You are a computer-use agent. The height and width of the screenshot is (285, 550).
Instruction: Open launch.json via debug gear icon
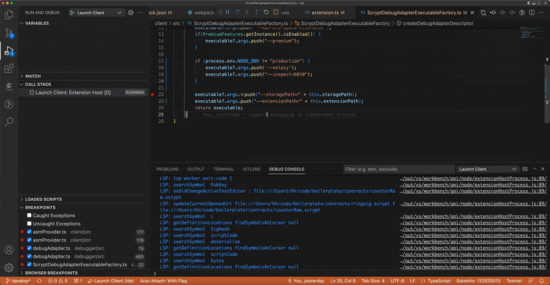[130, 13]
